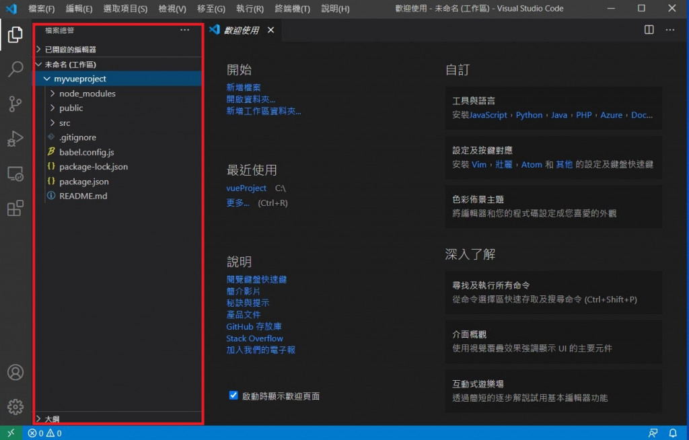689x440 pixels.
Task: Select the 歡迎使用 tab
Action: click(x=243, y=30)
